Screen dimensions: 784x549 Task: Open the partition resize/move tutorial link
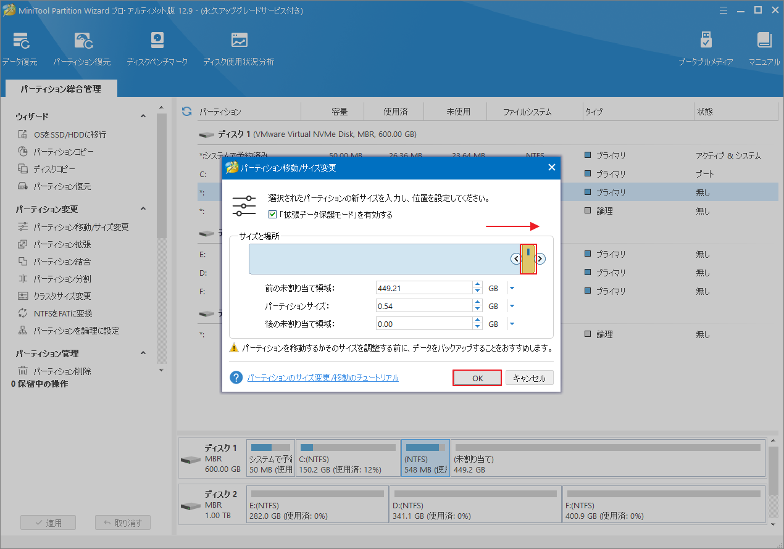click(x=323, y=377)
